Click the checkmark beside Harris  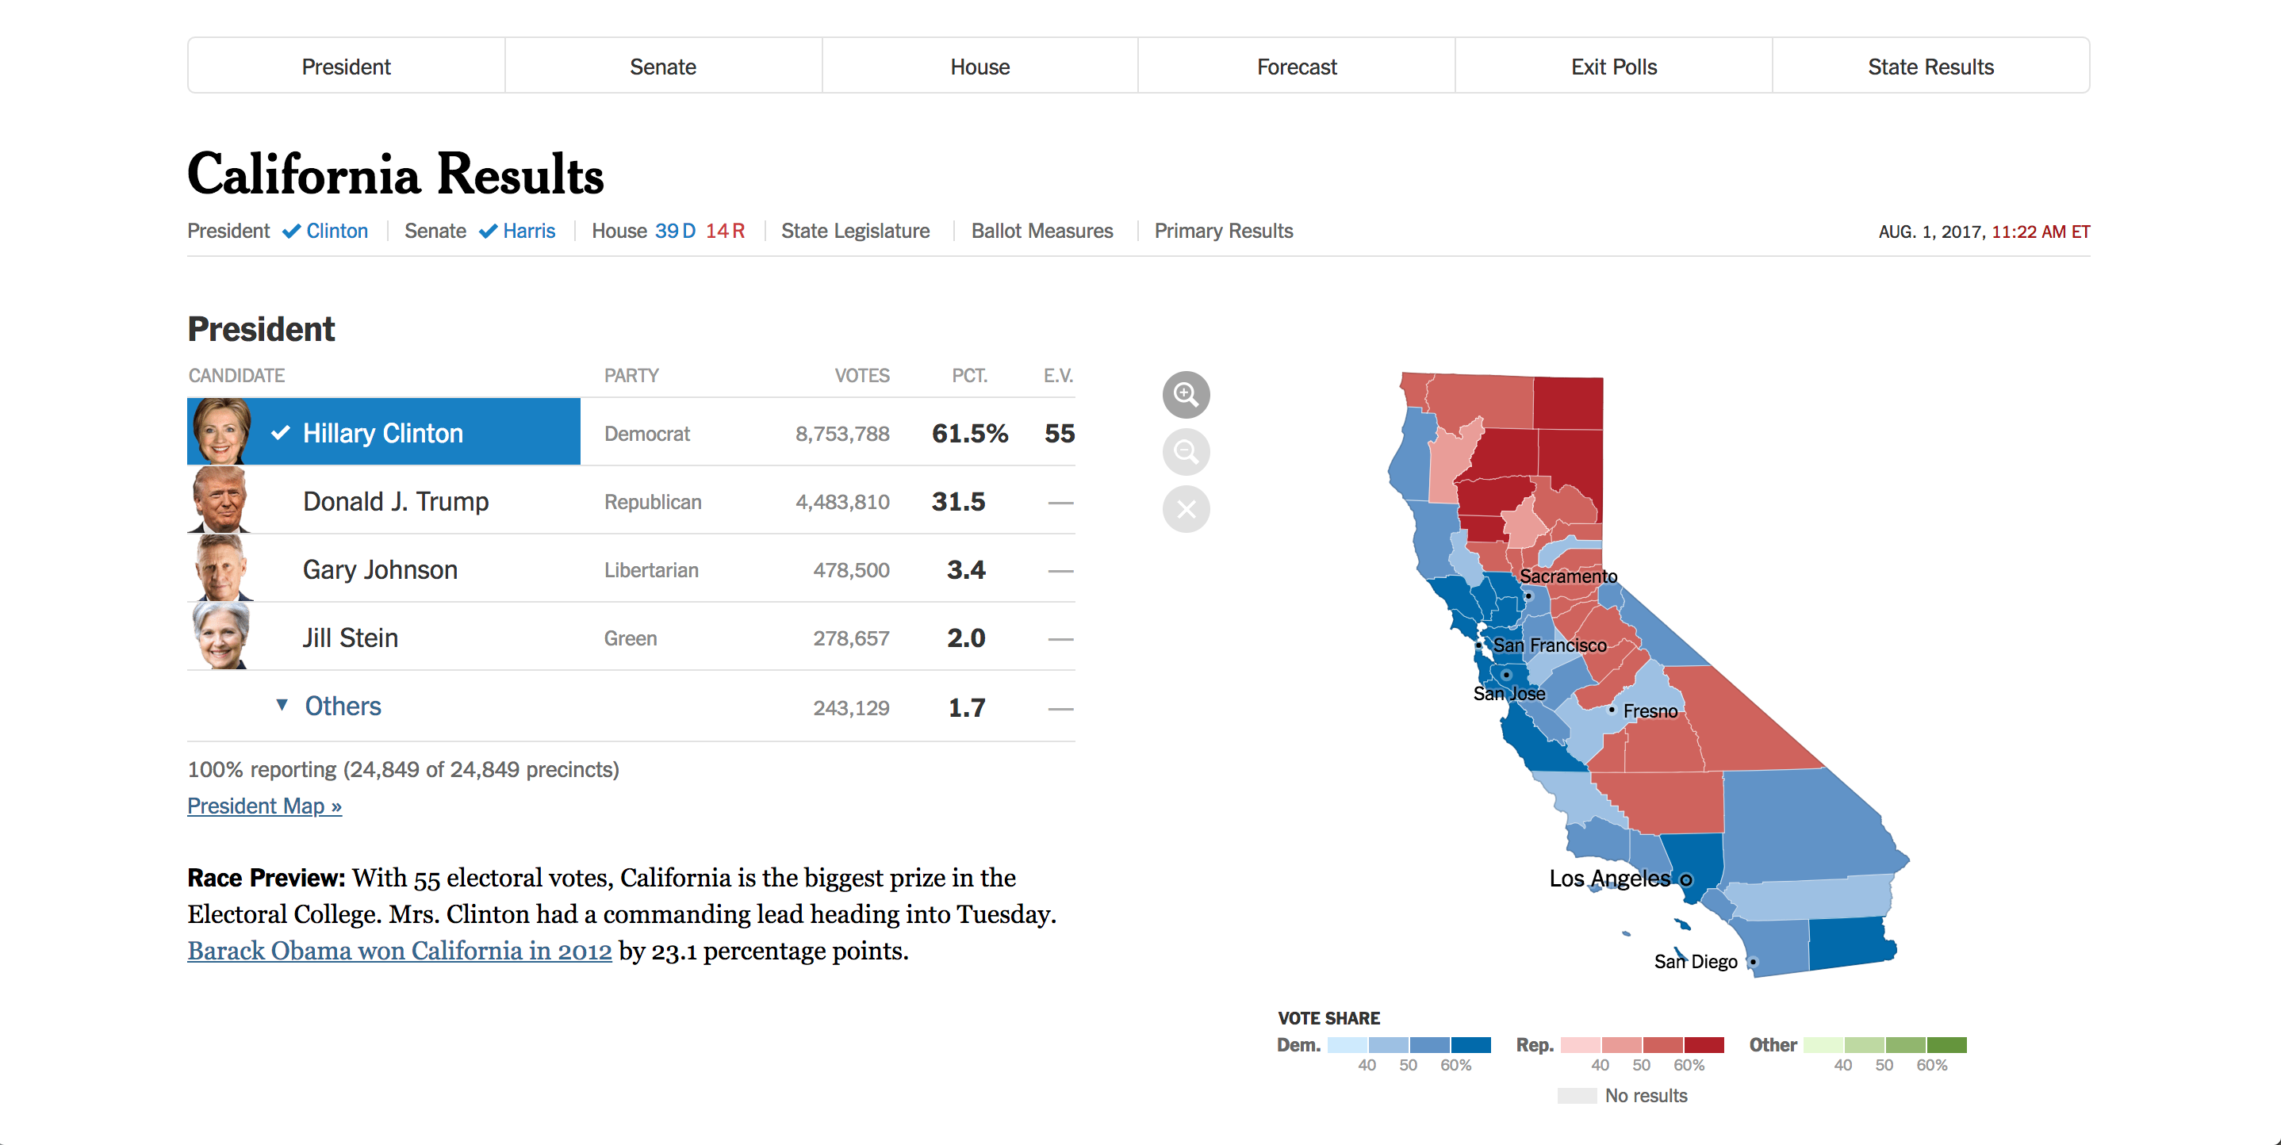click(488, 230)
